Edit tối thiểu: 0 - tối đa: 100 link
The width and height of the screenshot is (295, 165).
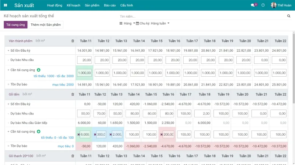[x=58, y=137]
